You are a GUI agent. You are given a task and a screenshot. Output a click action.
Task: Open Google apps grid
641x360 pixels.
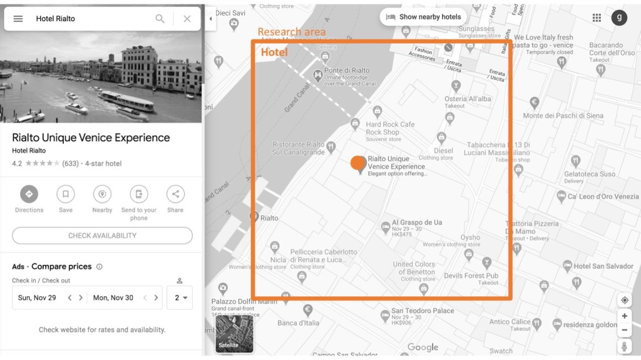pyautogui.click(x=597, y=17)
